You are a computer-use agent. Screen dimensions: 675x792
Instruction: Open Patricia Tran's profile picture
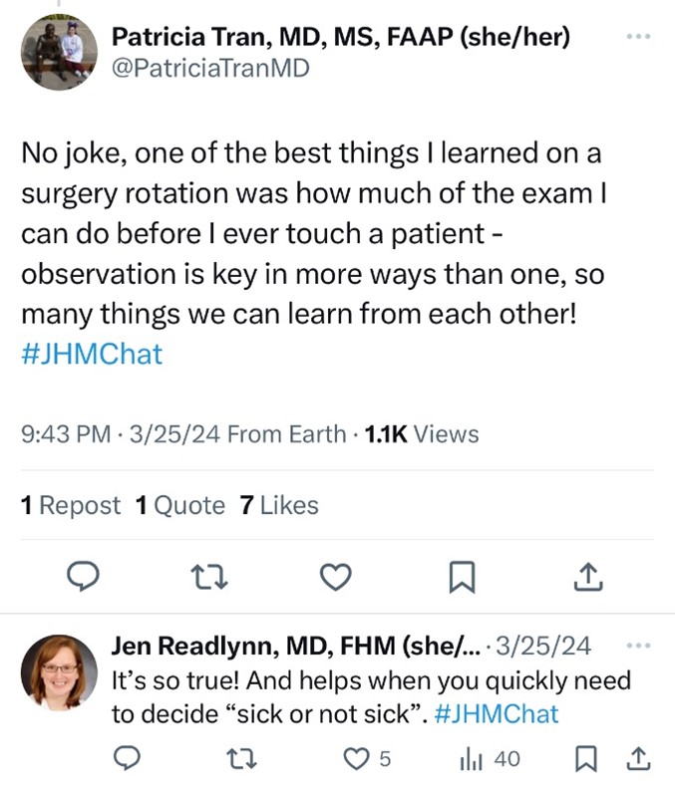coord(59,53)
